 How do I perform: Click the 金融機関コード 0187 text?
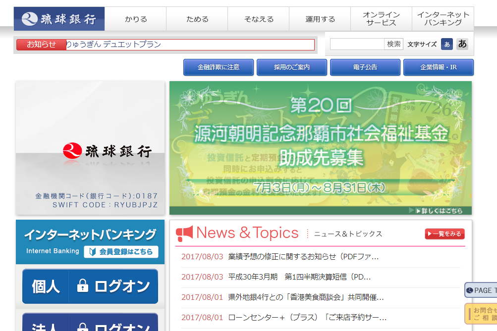(x=96, y=196)
